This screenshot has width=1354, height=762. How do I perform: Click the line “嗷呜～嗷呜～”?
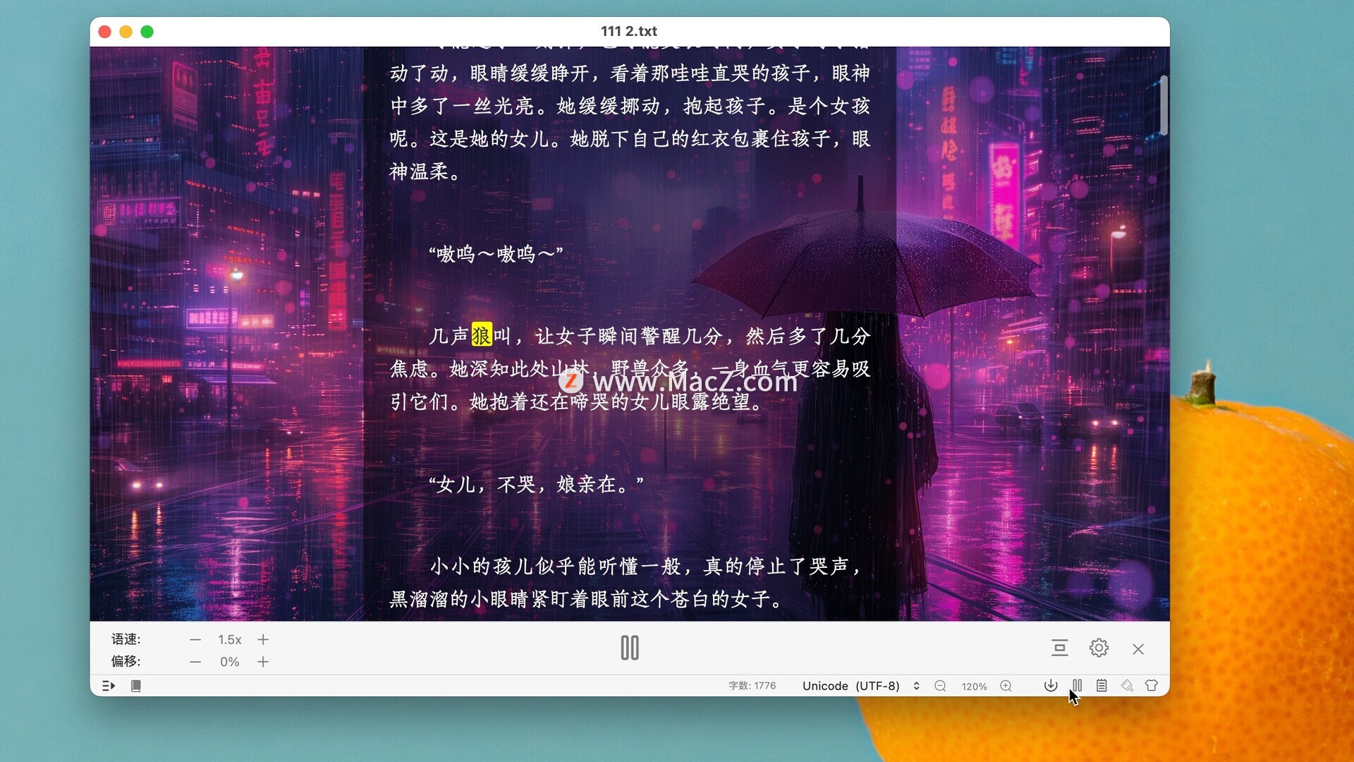pos(496,253)
